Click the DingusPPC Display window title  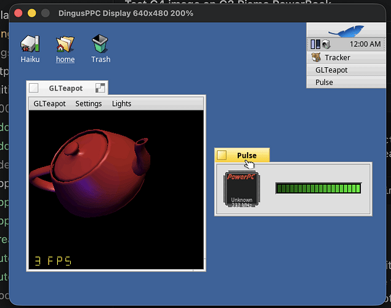click(126, 13)
